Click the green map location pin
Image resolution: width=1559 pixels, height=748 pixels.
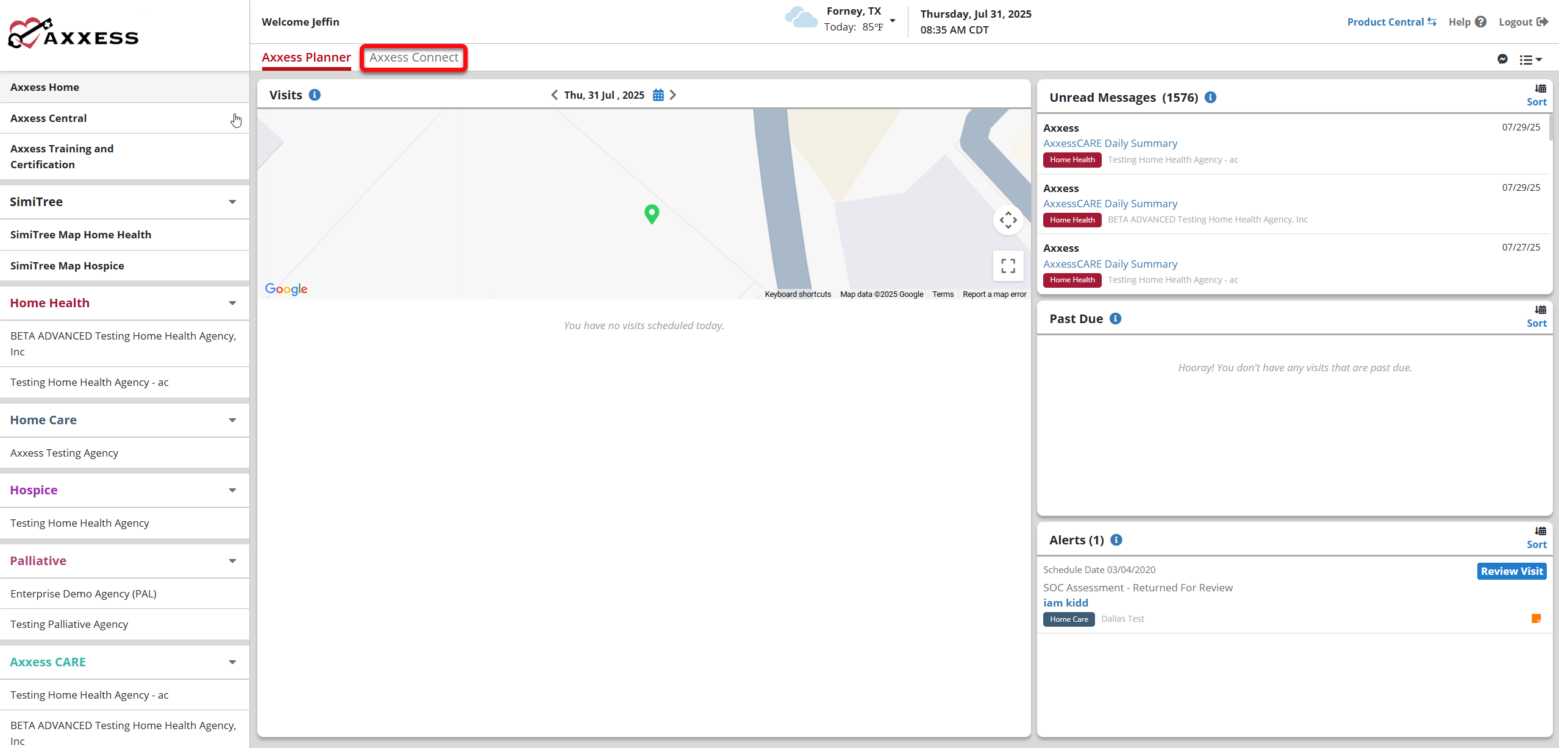tap(651, 213)
